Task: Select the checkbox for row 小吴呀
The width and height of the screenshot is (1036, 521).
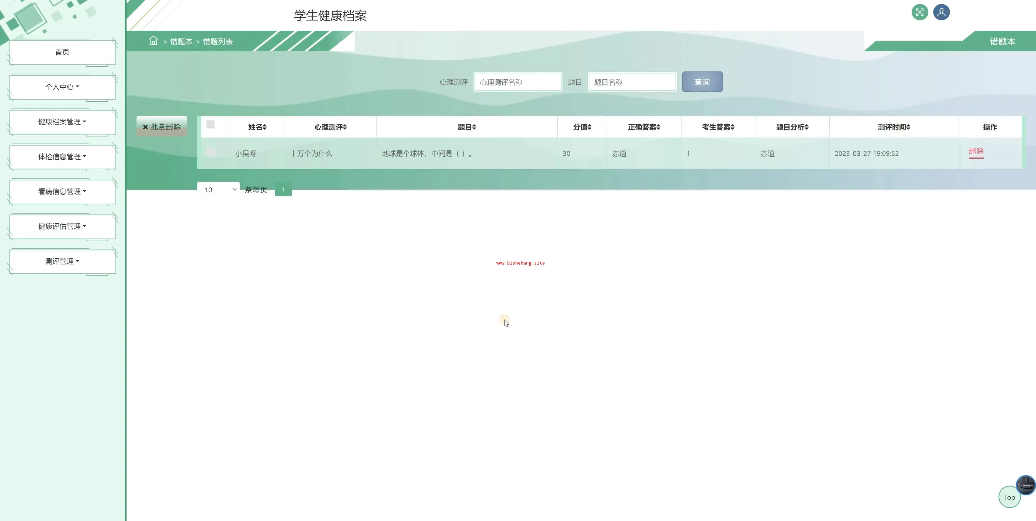Action: pyautogui.click(x=210, y=152)
